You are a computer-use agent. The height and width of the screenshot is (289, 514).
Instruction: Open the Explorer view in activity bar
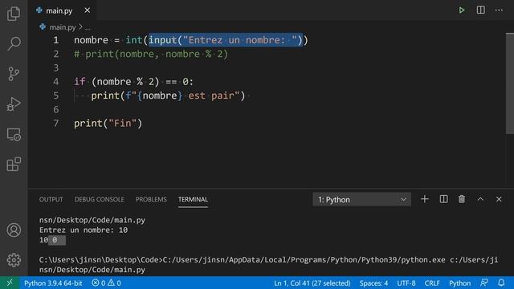tap(14, 14)
